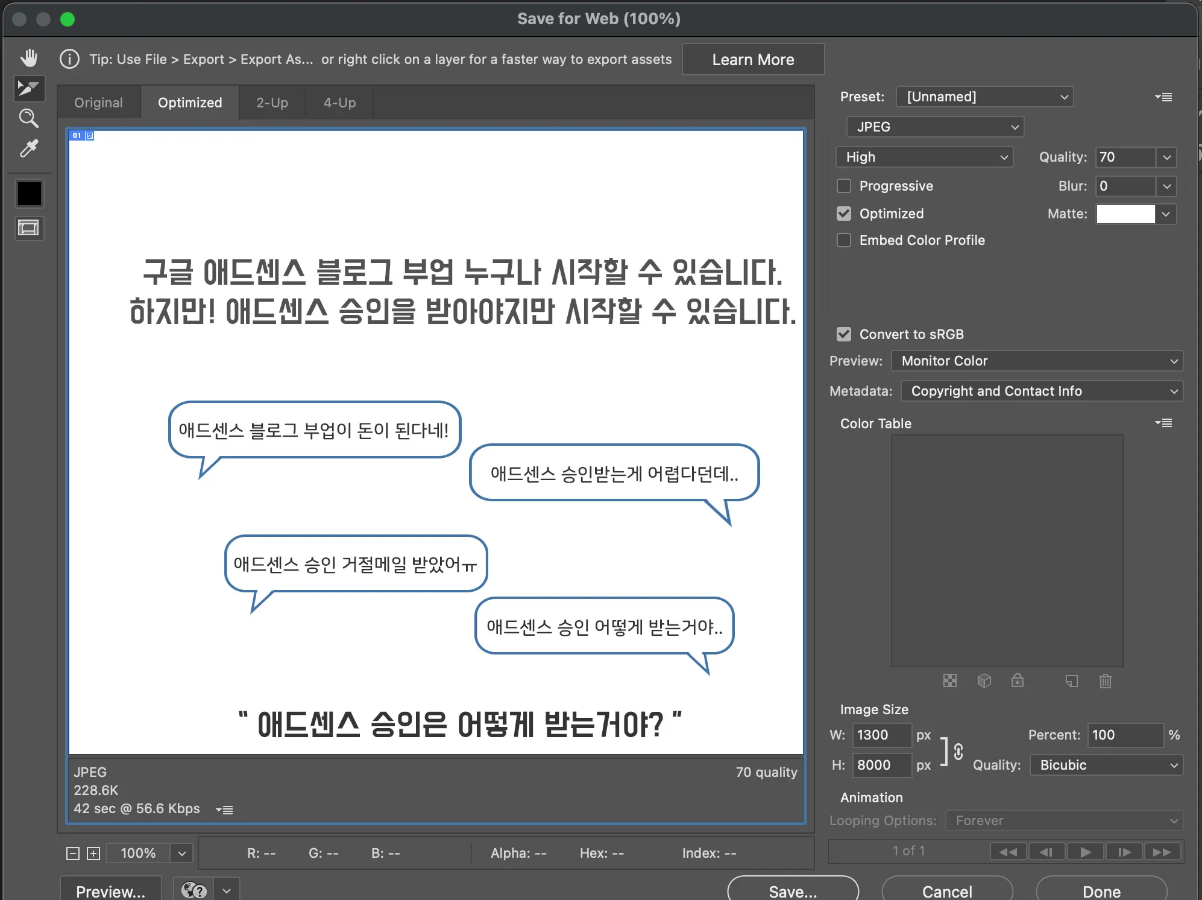The width and height of the screenshot is (1202, 900).
Task: Open the Color Table flyout menu
Action: pos(1163,423)
